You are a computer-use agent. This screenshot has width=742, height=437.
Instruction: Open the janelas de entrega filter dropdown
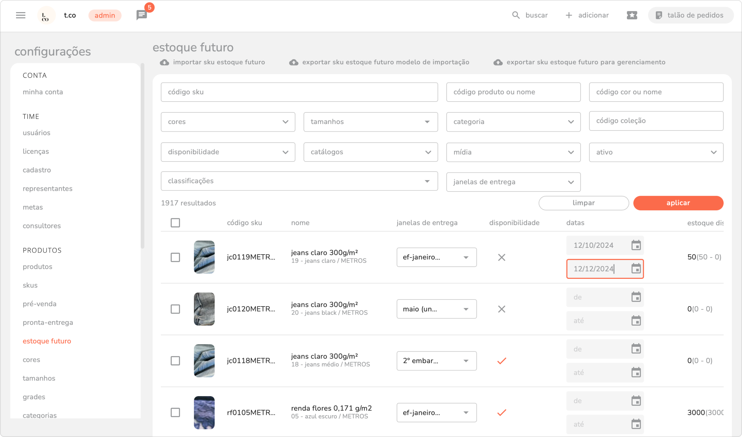[x=513, y=182]
